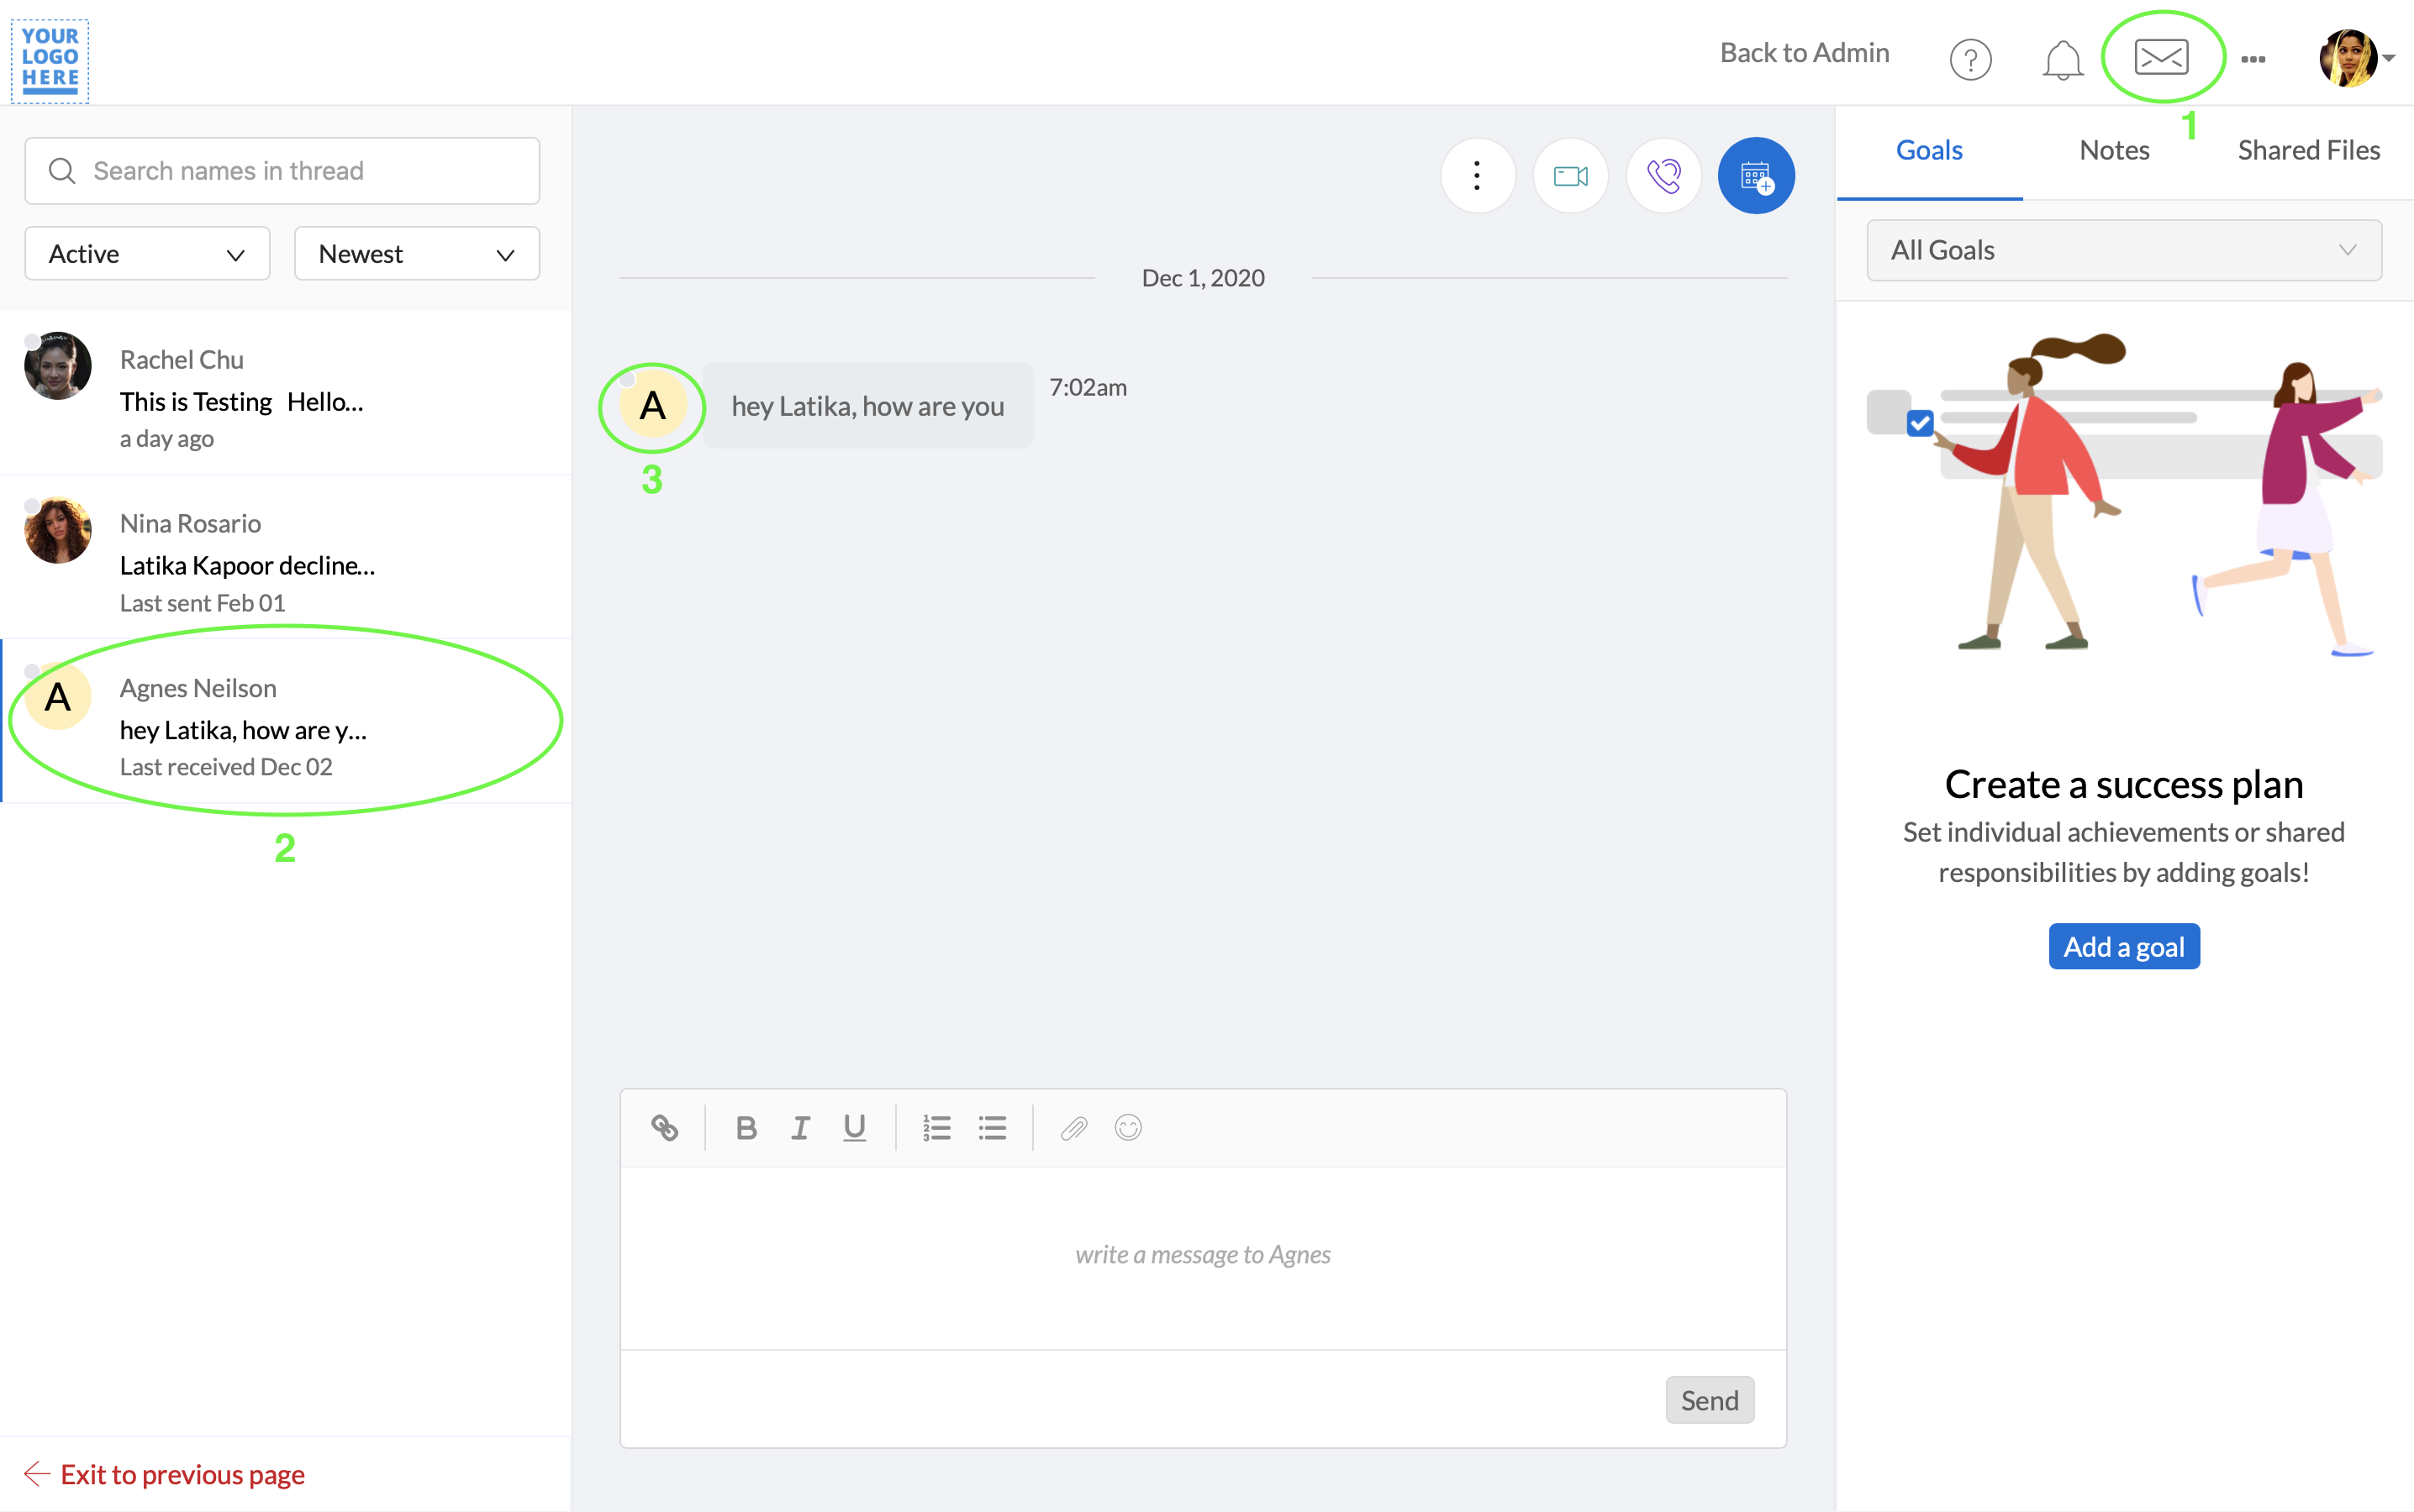Click the Add a goal button

coord(2123,946)
